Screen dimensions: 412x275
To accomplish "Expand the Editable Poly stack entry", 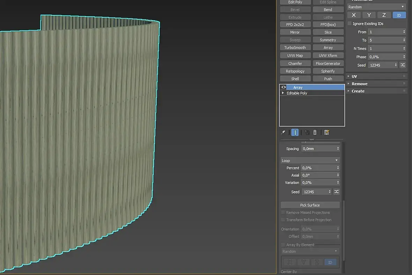I will [283, 93].
